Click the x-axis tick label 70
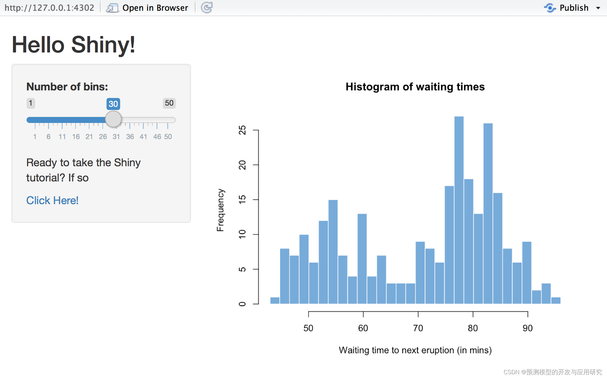The width and height of the screenshot is (607, 378). click(x=418, y=328)
